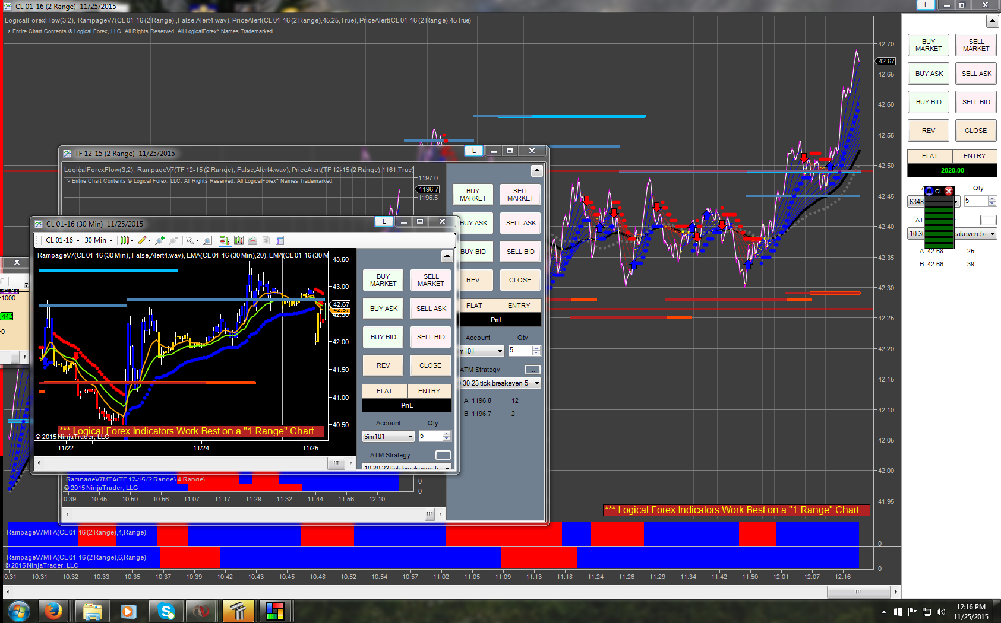This screenshot has width=1001, height=623.
Task: Show hidden tray icons arrow
Action: [x=883, y=612]
